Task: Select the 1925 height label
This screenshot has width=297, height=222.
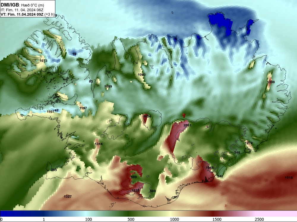Action: [135, 190]
